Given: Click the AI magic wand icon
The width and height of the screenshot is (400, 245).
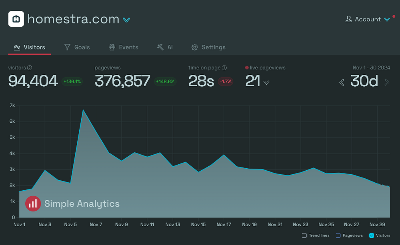Looking at the screenshot, I should click(160, 47).
